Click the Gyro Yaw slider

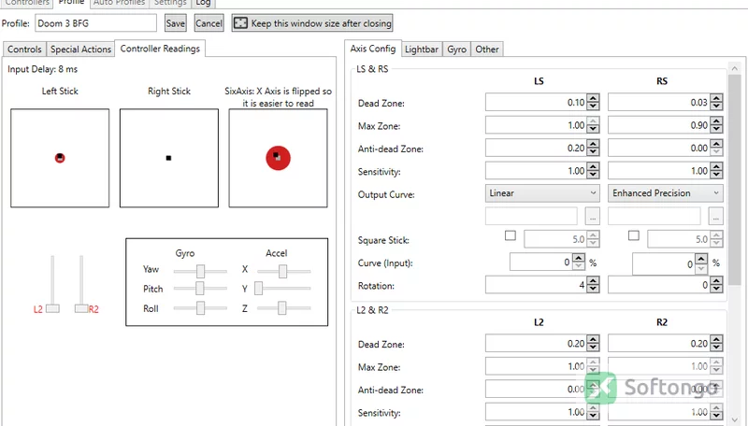click(200, 271)
